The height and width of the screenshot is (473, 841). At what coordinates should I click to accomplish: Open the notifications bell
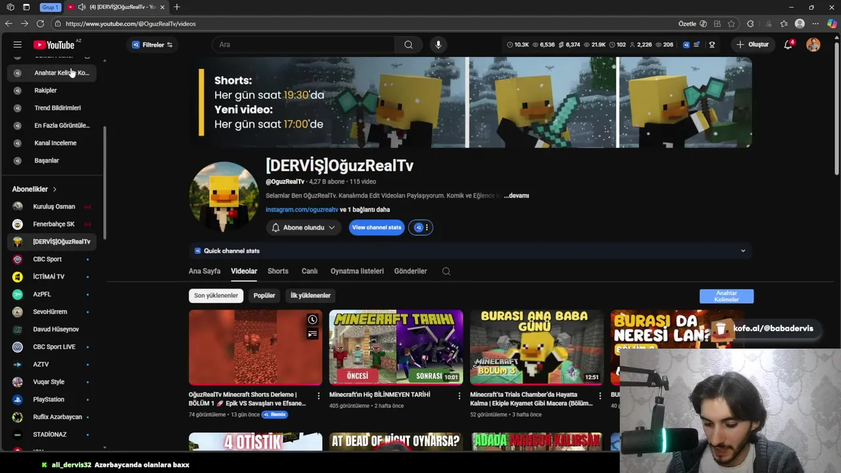tap(788, 45)
